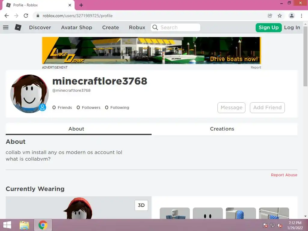Screen dimensions: 308x231
Task: Switch to the About tab
Action: click(x=79, y=129)
